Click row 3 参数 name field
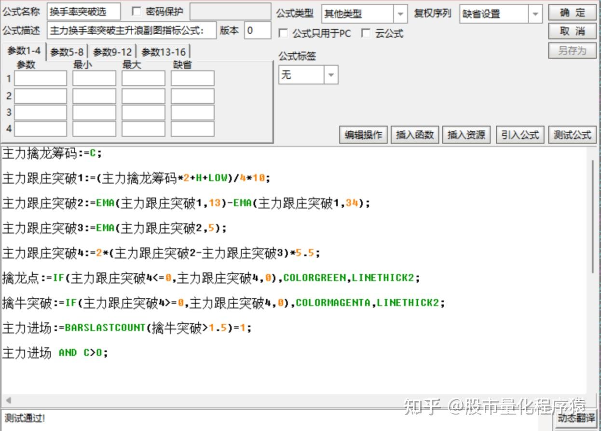 41,112
